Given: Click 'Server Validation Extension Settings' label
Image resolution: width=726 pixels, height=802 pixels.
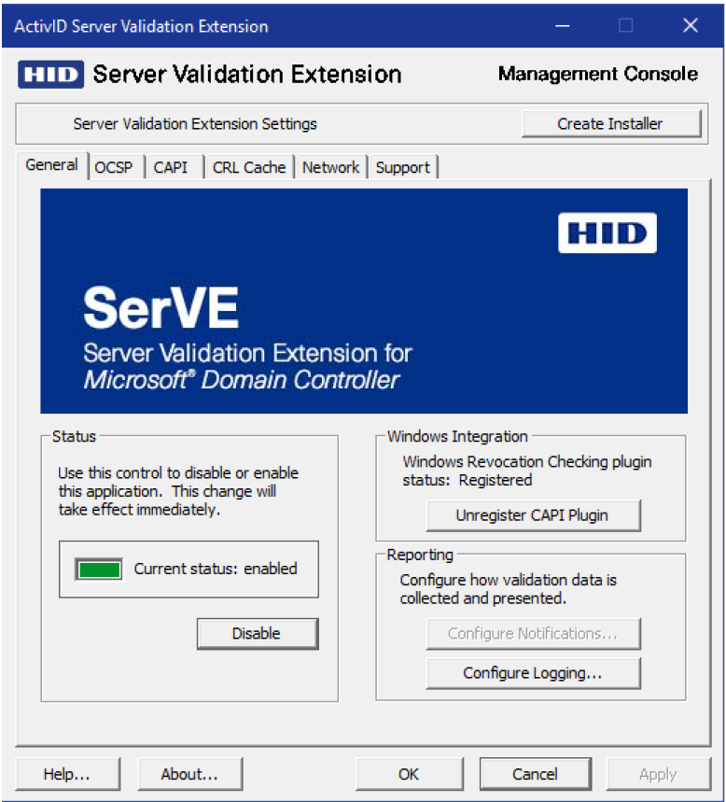Looking at the screenshot, I should (195, 124).
